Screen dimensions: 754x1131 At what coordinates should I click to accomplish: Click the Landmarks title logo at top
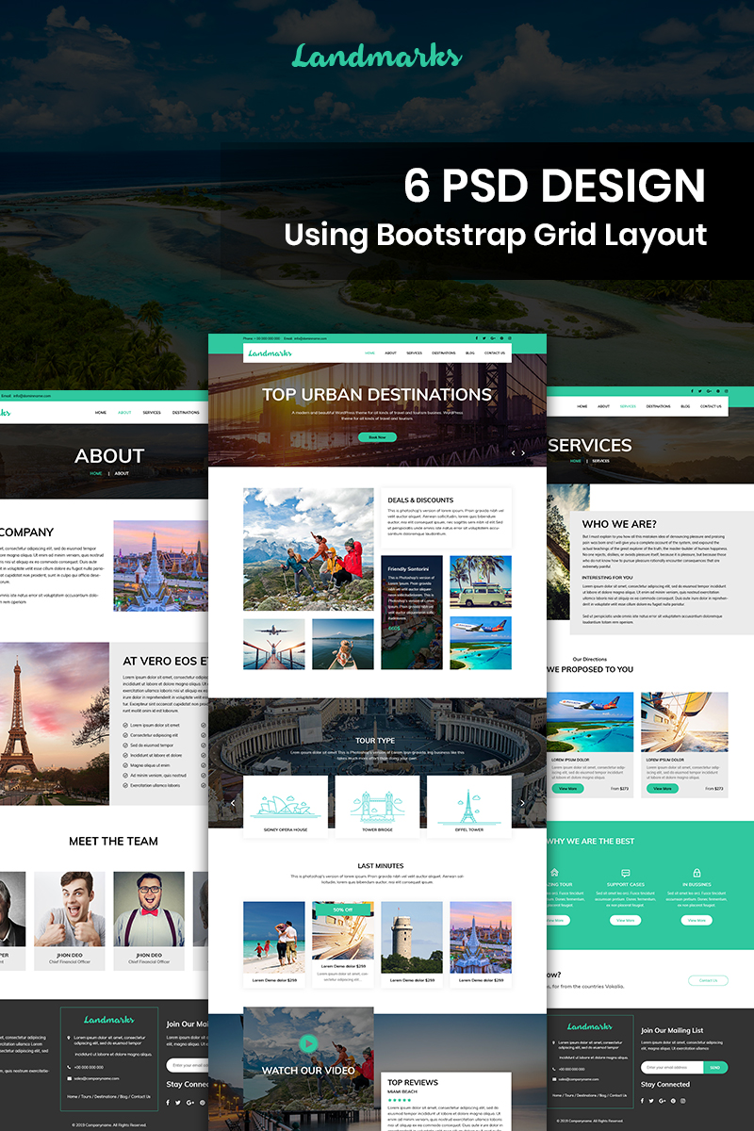coord(377,57)
